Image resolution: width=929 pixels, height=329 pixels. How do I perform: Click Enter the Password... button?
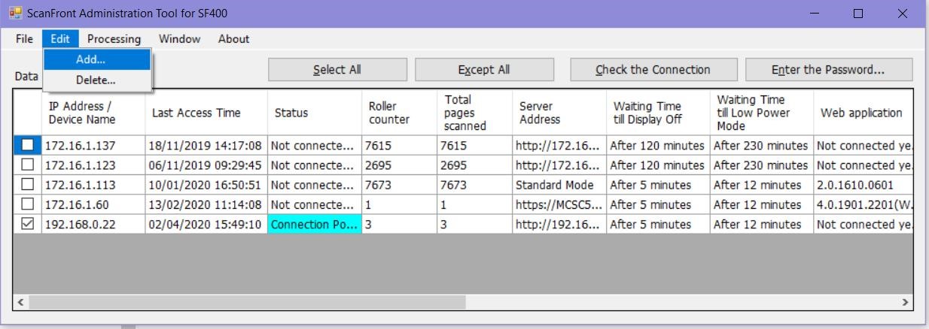828,70
